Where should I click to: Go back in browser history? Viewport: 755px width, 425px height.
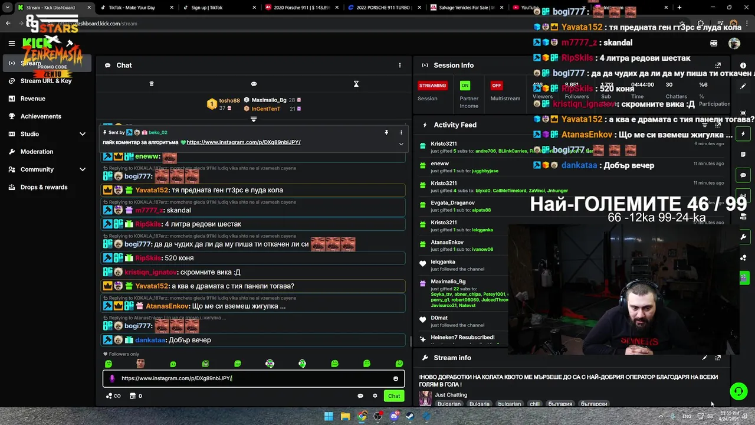(8, 24)
